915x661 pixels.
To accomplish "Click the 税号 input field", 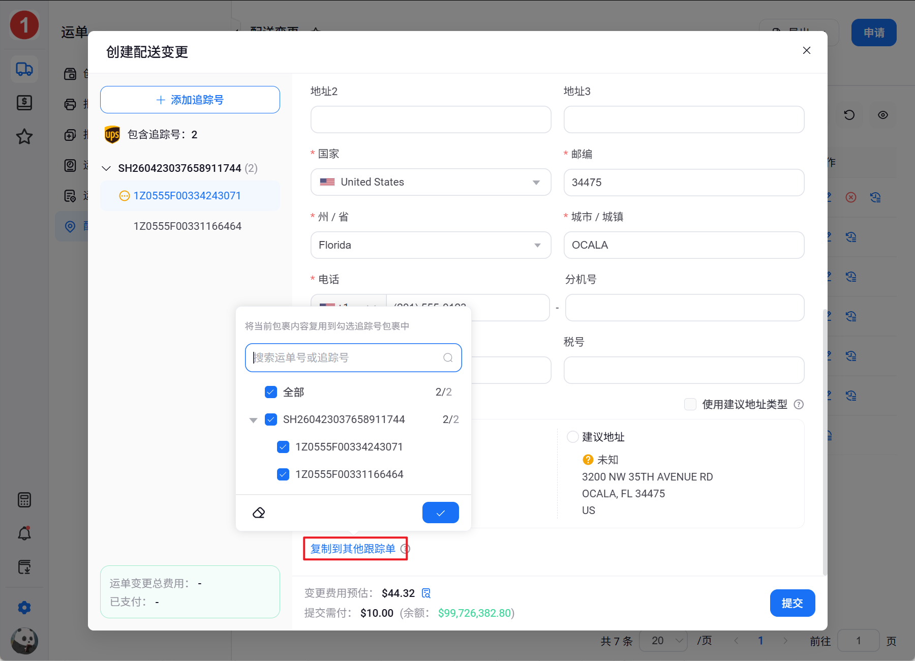I will (684, 370).
